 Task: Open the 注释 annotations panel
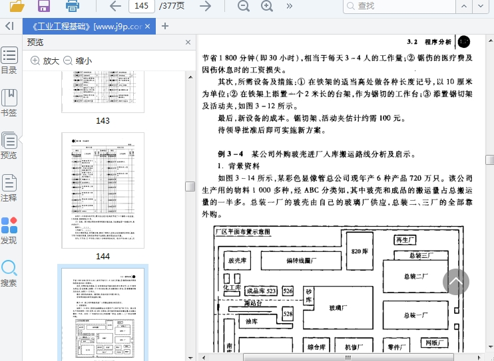click(x=9, y=188)
